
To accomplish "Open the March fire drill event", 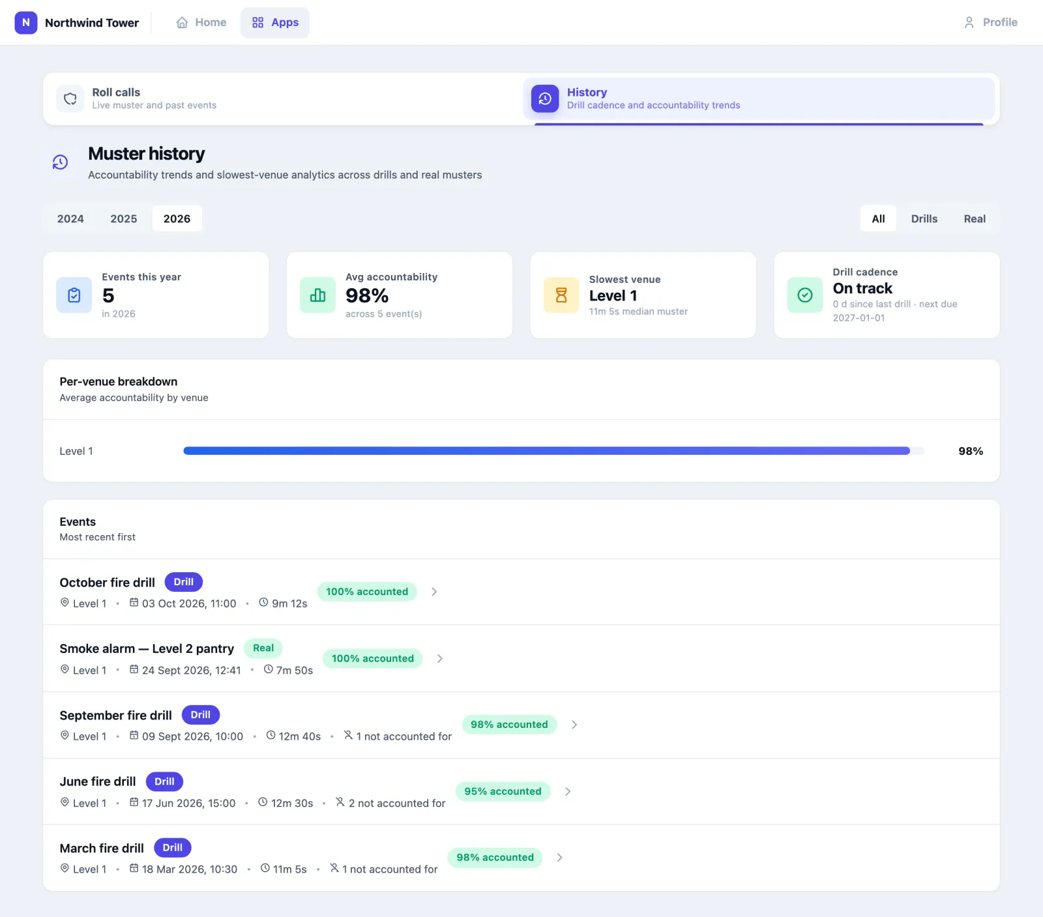I will click(x=521, y=858).
